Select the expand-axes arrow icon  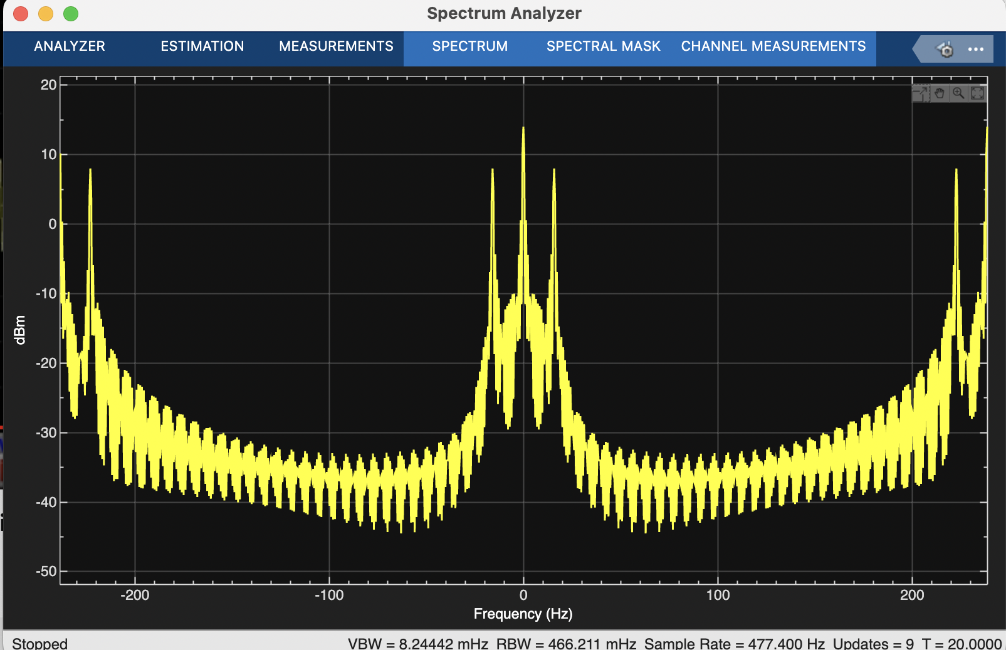coord(920,93)
